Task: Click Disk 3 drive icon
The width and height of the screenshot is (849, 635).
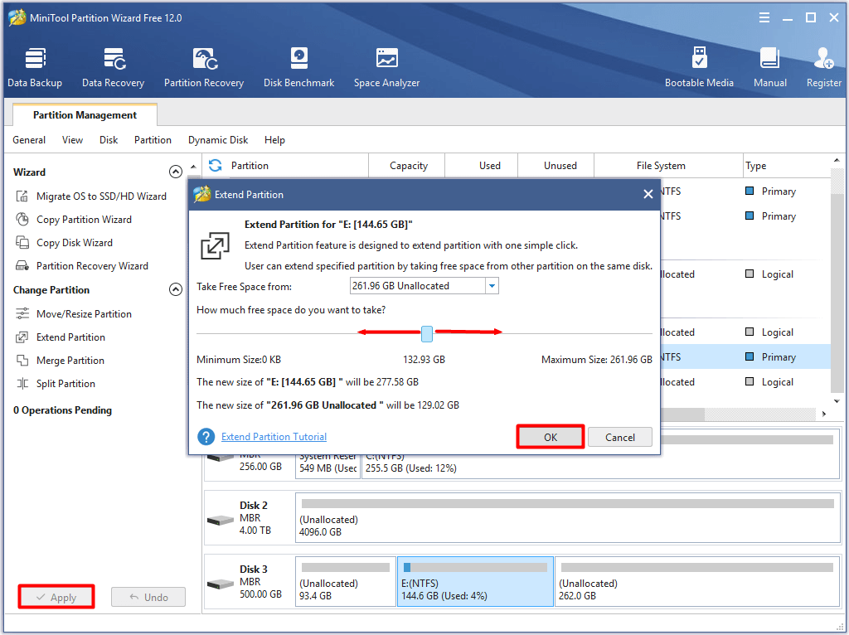Action: coord(221,584)
